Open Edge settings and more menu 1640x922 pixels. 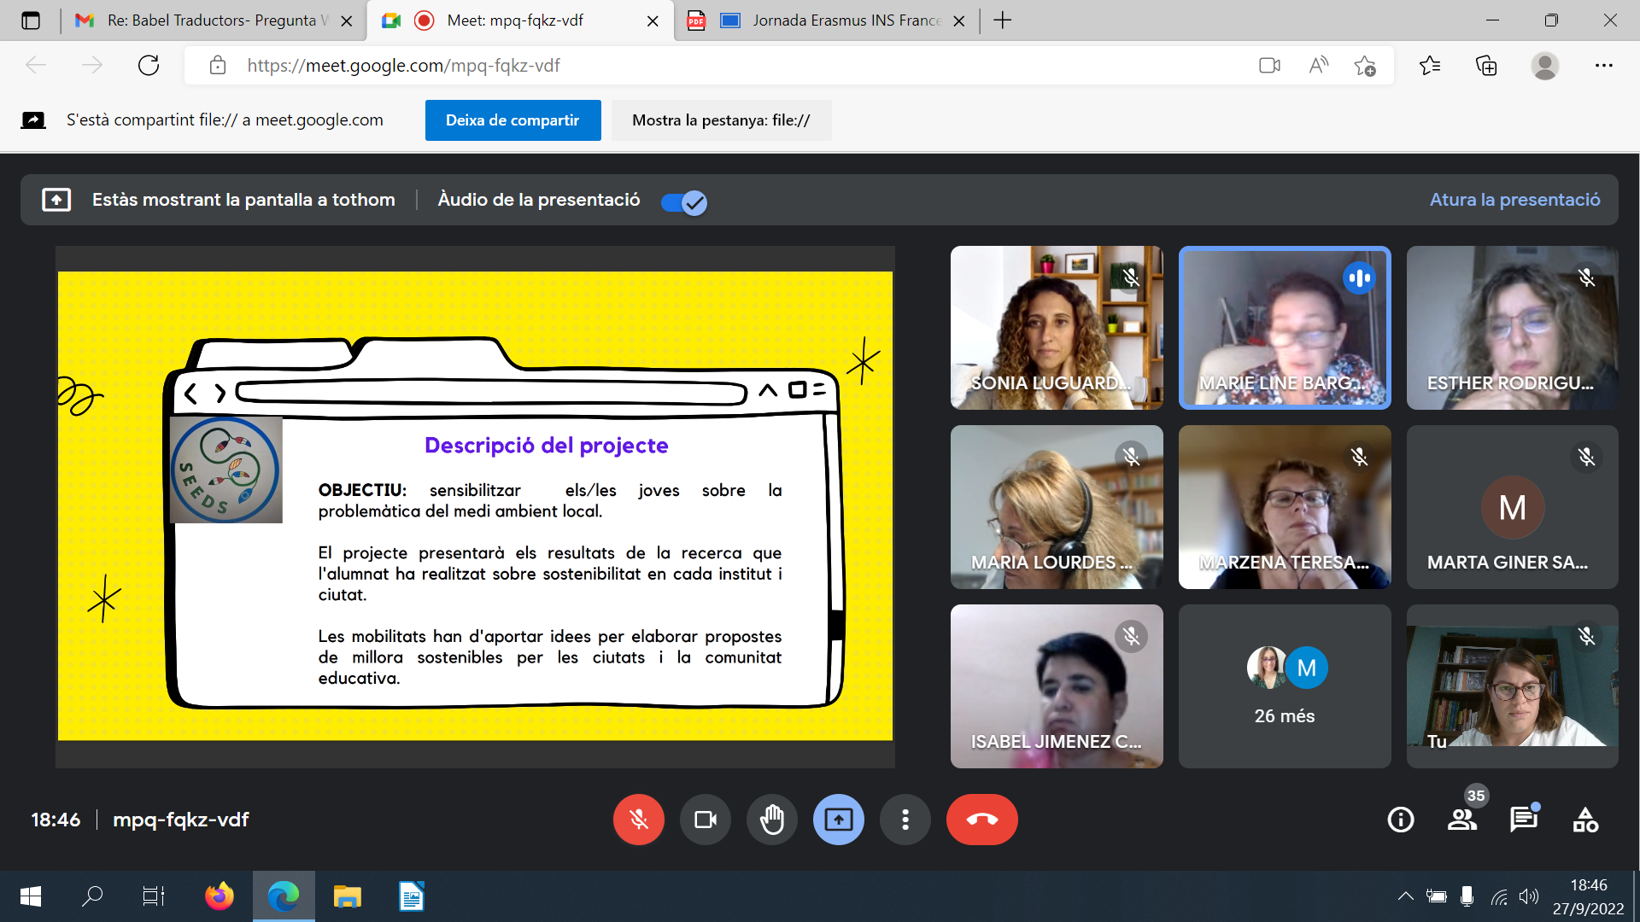tap(1603, 66)
